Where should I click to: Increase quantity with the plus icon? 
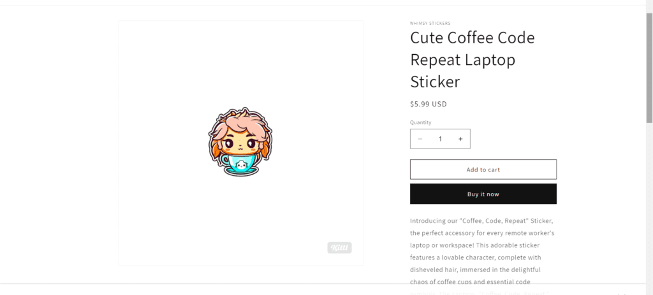460,139
